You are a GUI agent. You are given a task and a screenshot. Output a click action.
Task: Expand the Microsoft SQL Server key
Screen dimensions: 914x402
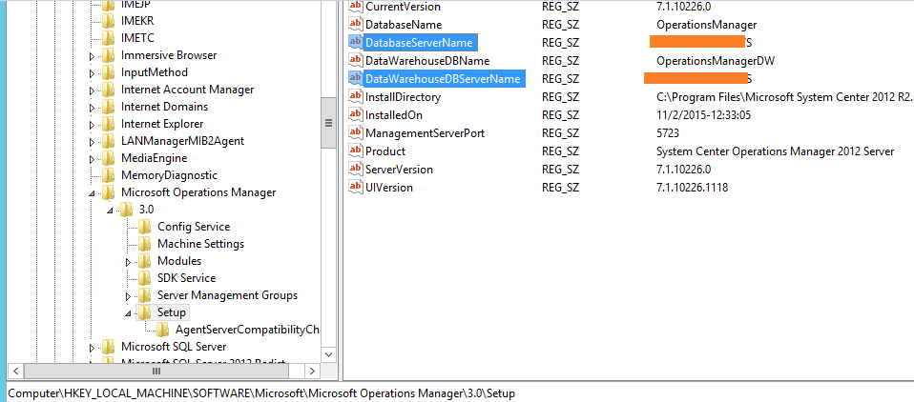pyautogui.click(x=92, y=349)
